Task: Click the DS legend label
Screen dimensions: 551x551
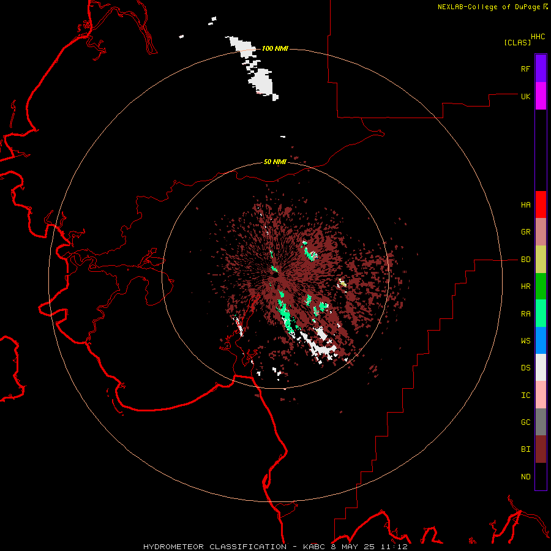Action: 525,368
